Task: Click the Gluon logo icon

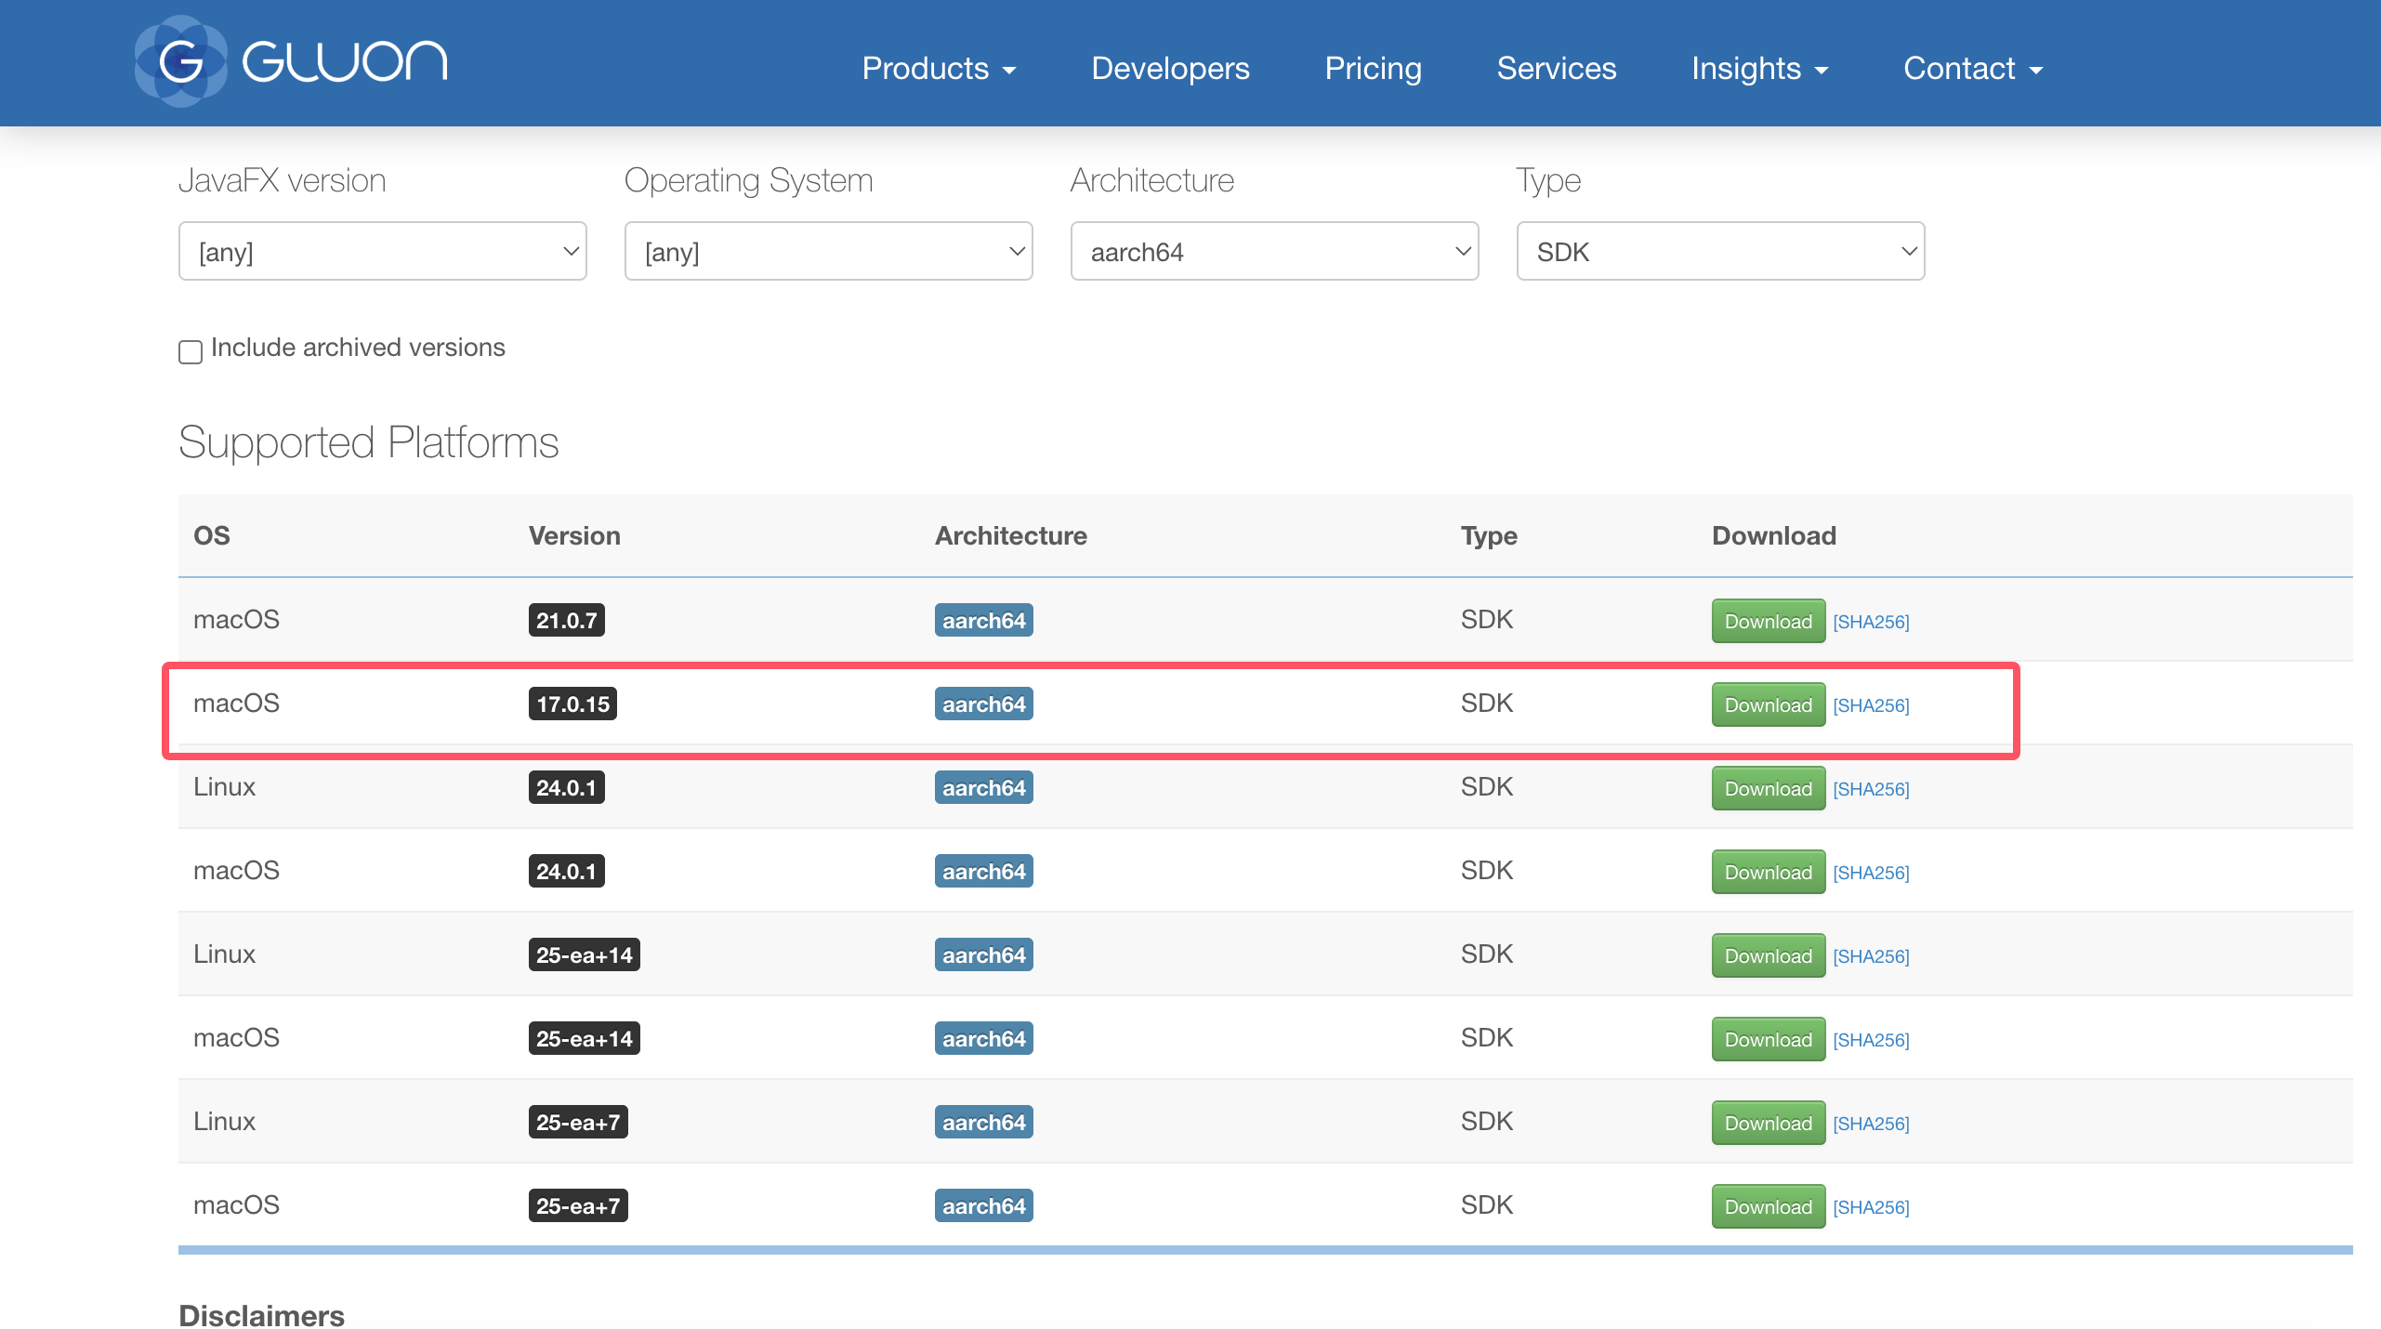Action: 180,61
